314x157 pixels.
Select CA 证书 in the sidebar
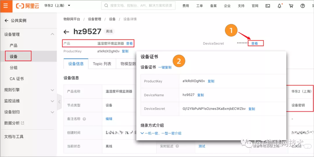click(x=17, y=79)
